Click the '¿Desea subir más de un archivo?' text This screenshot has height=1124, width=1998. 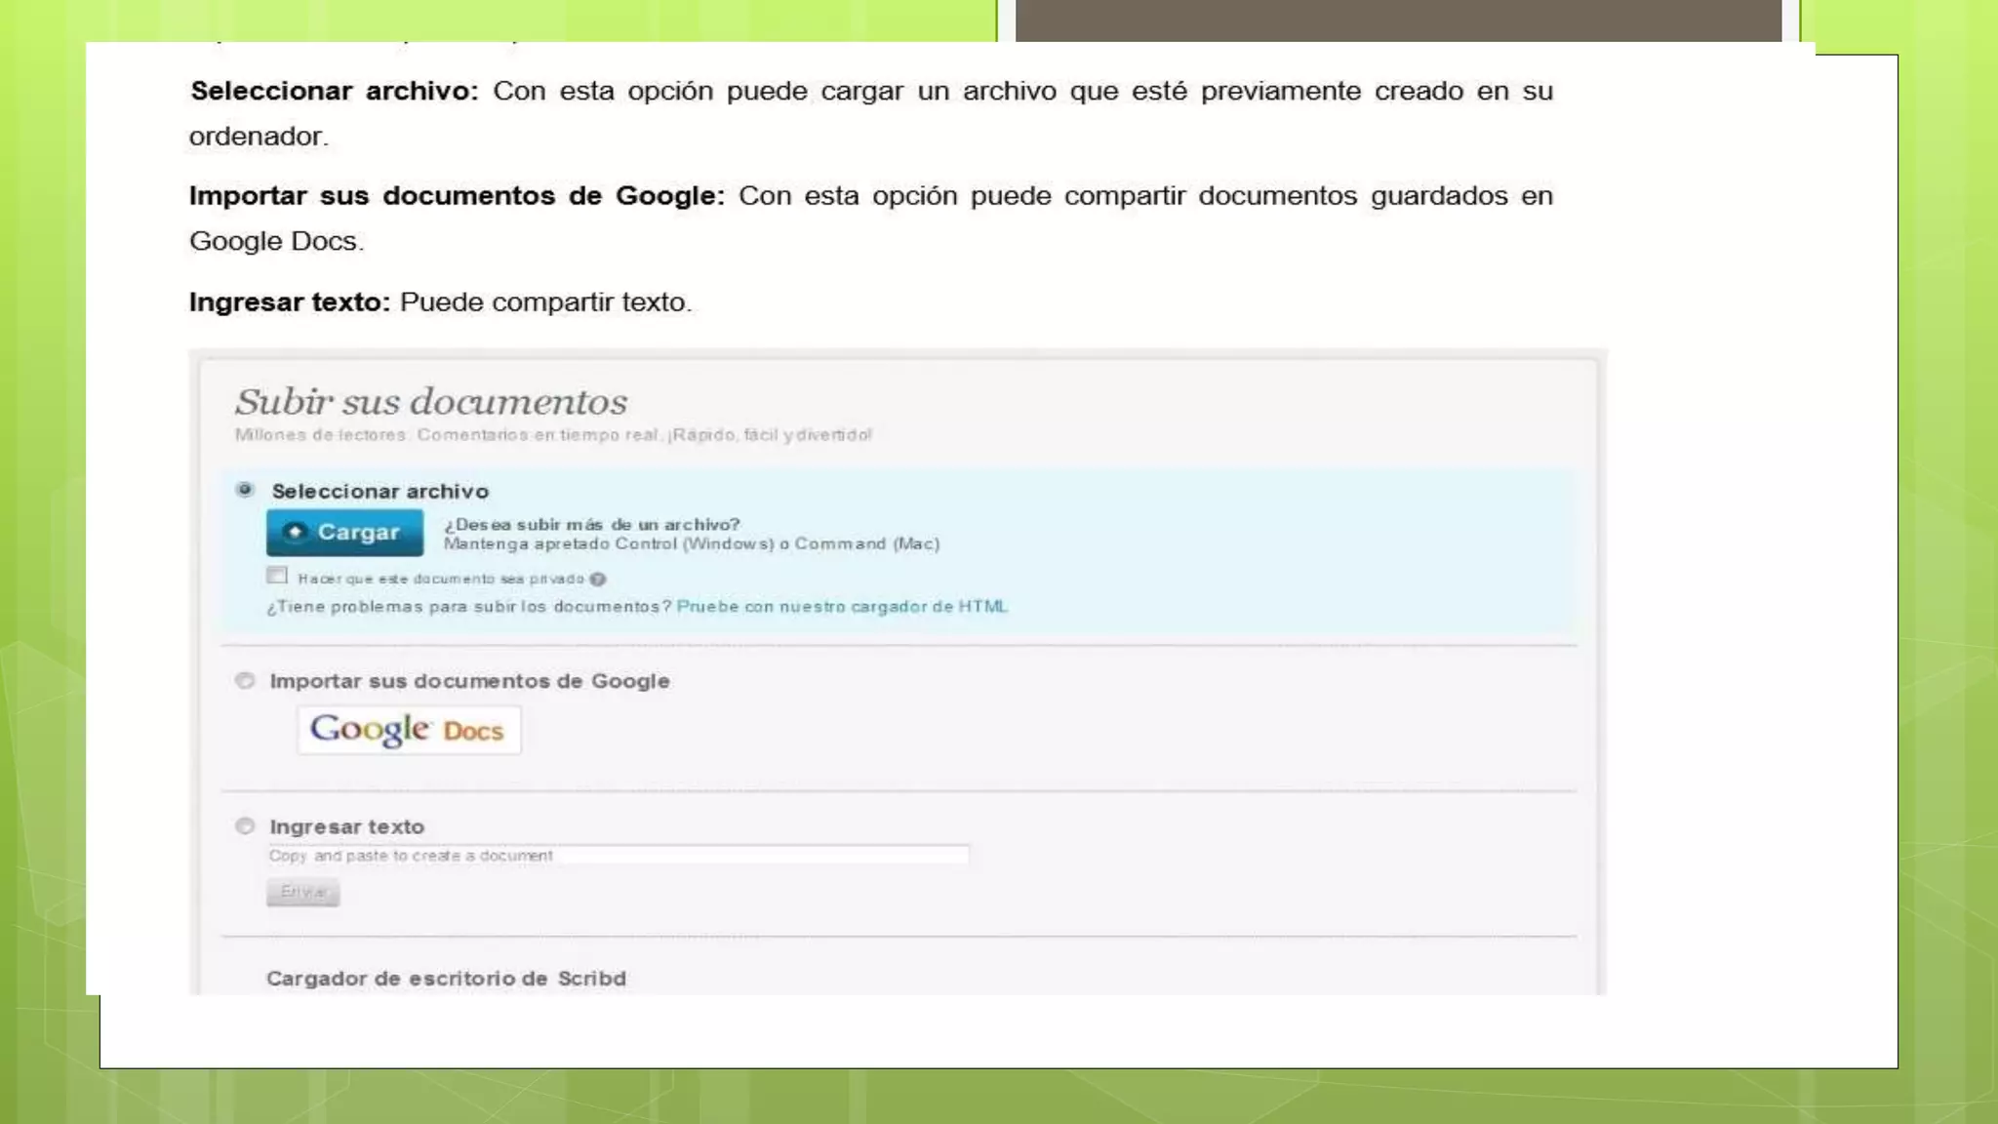tap(591, 525)
